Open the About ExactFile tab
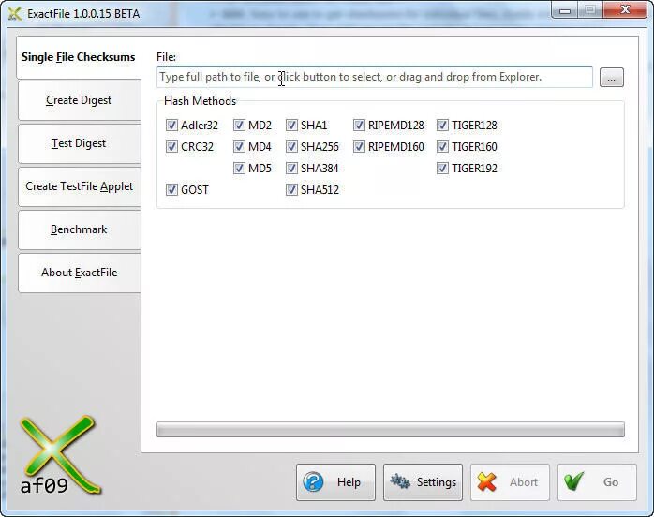 coord(79,273)
